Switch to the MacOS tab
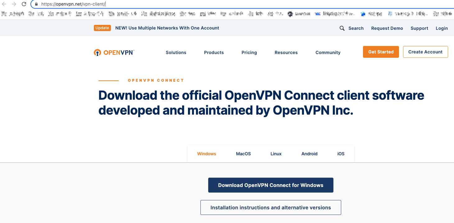This screenshot has width=454, height=223. pos(243,154)
